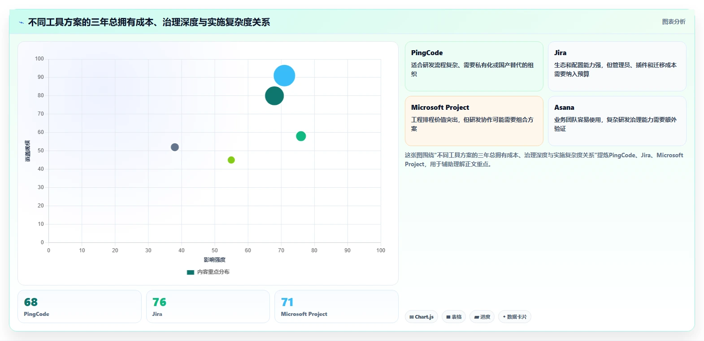704x341 pixels.
Task: Open the PingCode description card
Action: coord(474,66)
